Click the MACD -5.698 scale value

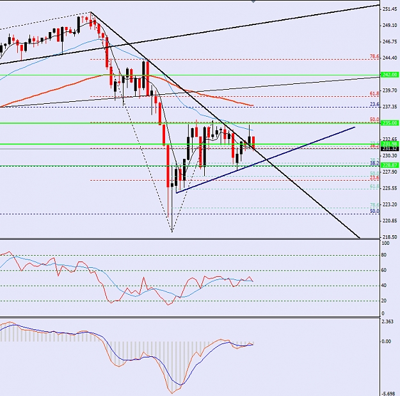[x=387, y=393]
